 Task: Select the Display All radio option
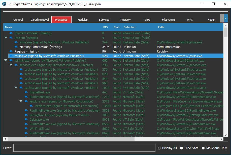(159, 148)
